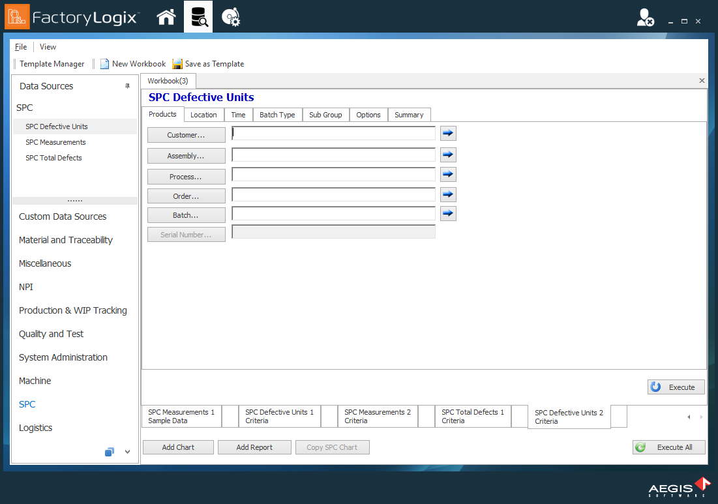Expand the Quality and Test category

[x=51, y=334]
